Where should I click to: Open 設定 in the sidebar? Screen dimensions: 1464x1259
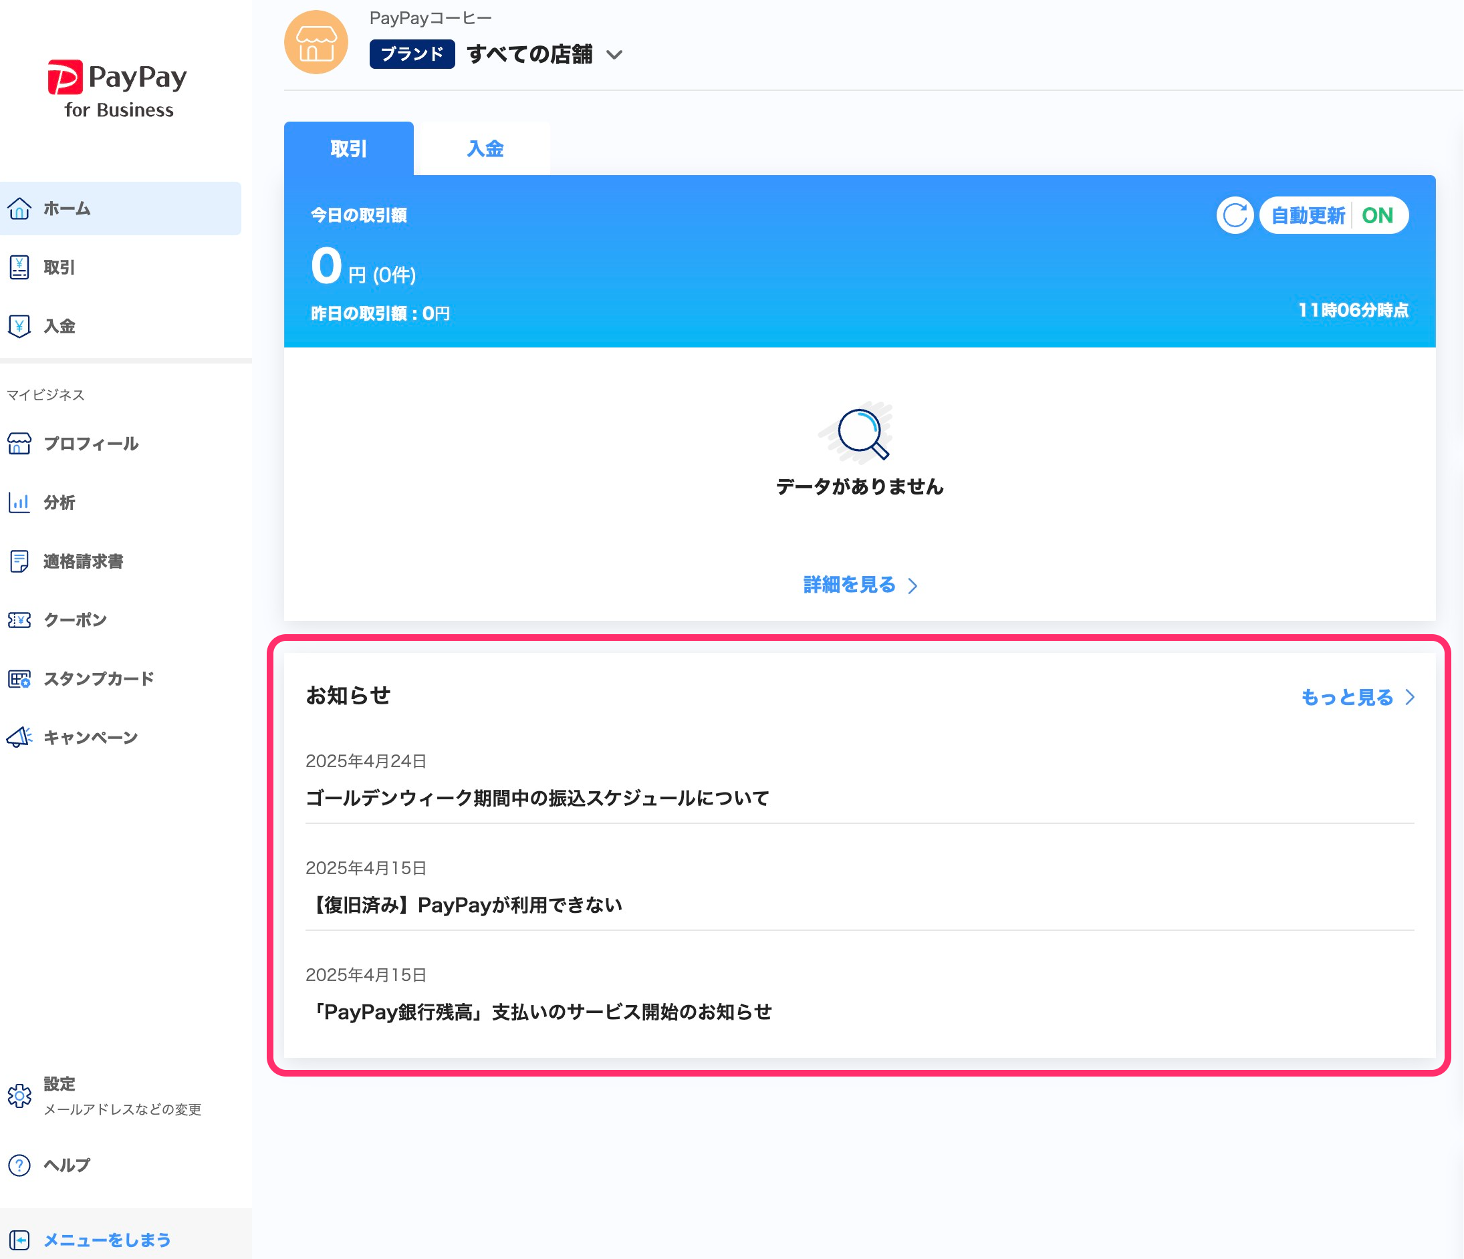click(121, 1096)
